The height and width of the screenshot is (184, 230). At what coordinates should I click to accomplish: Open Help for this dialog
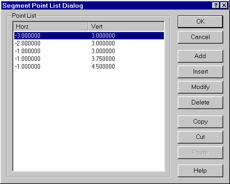tap(200, 171)
